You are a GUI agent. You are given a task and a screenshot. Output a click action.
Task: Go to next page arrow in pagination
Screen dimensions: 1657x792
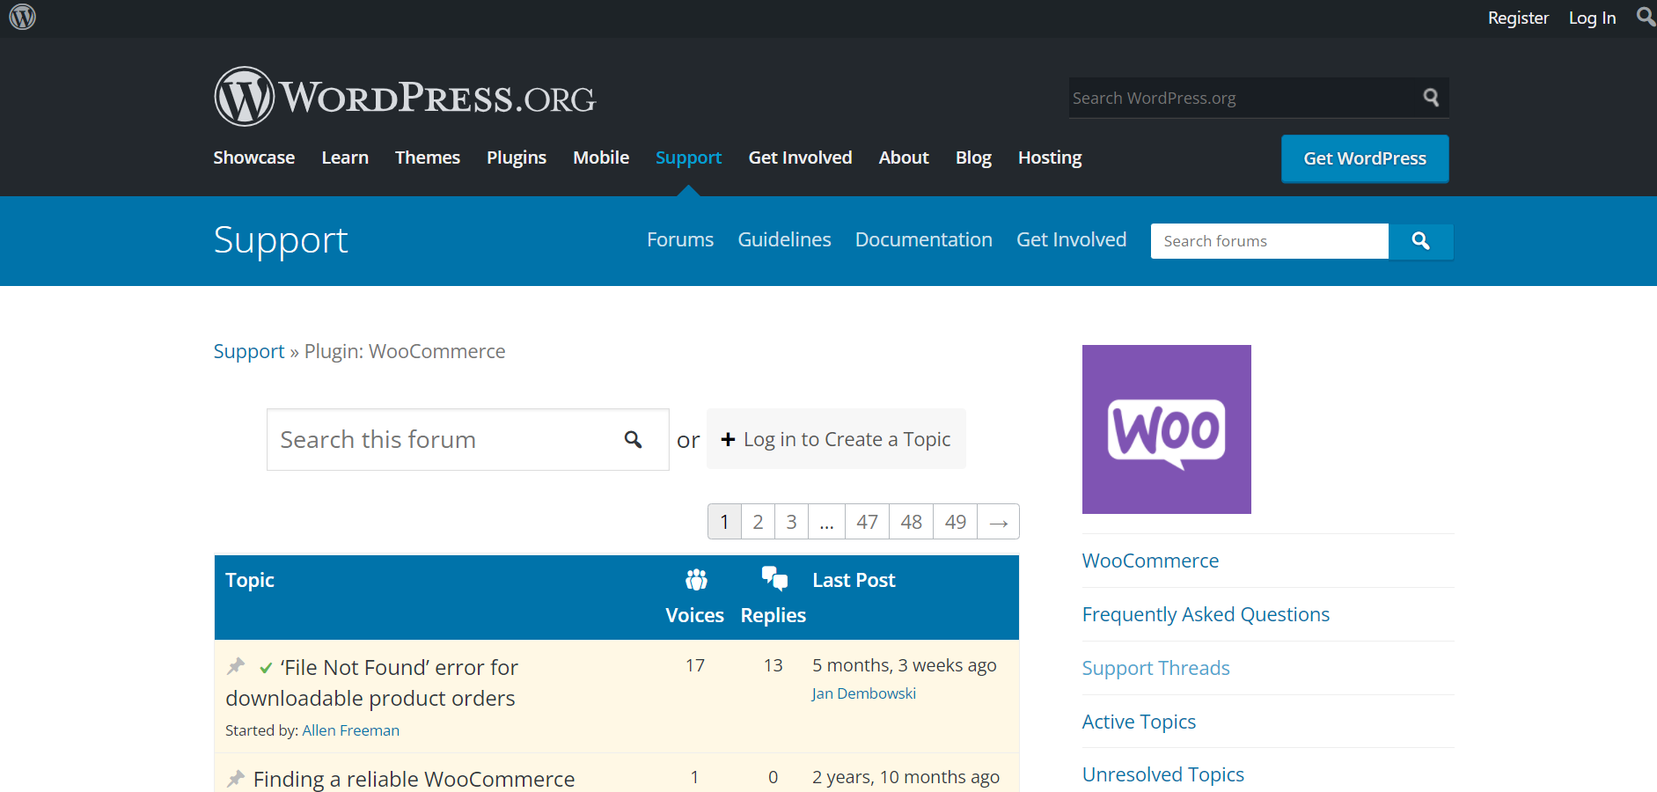pos(998,522)
